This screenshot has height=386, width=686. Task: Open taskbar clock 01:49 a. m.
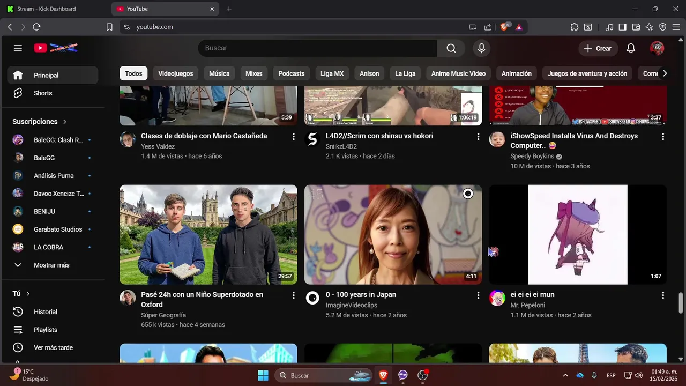click(x=664, y=375)
